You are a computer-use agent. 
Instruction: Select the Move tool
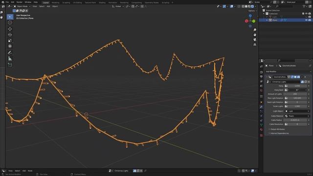click(x=10, y=29)
